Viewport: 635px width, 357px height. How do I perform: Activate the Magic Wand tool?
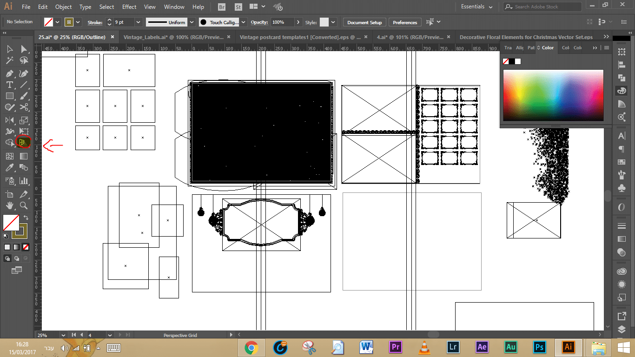[9, 60]
